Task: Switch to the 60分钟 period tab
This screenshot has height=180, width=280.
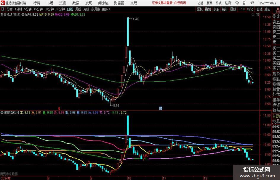Action: pos(60,9)
